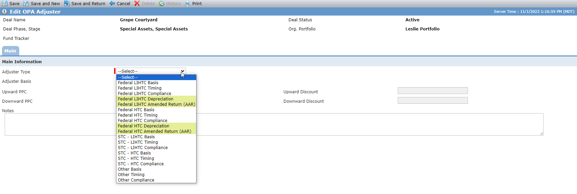Image resolution: width=577 pixels, height=194 pixels.
Task: Select STC - HTC Basis option
Action: click(156, 153)
